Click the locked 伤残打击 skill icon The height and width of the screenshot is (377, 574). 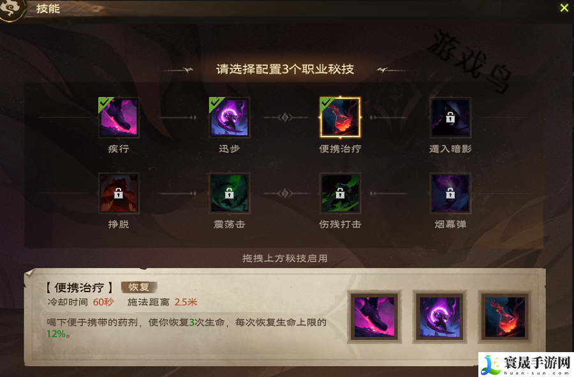pos(340,193)
